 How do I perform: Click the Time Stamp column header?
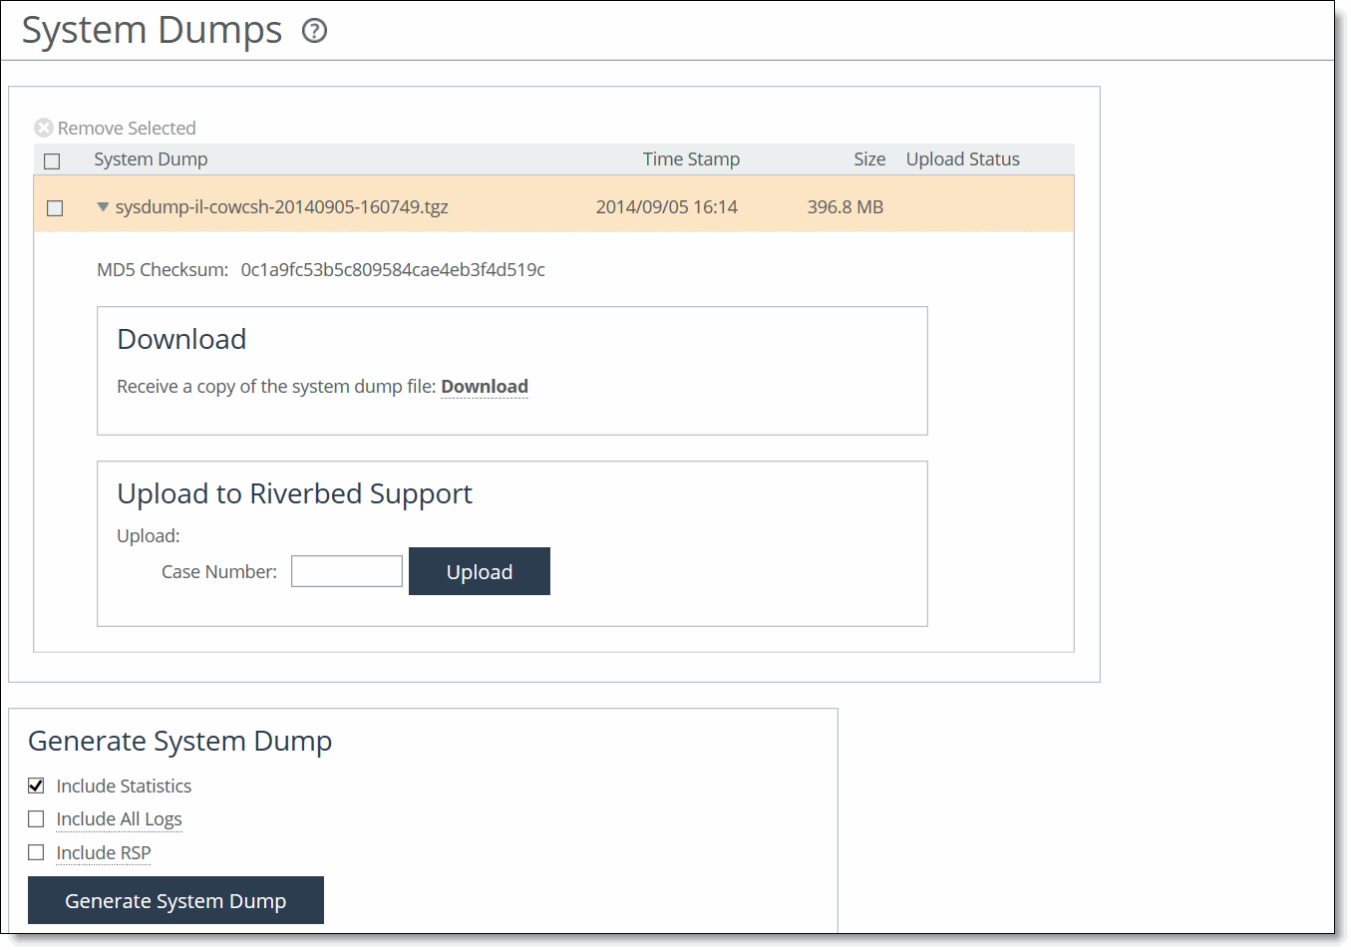[x=691, y=158]
